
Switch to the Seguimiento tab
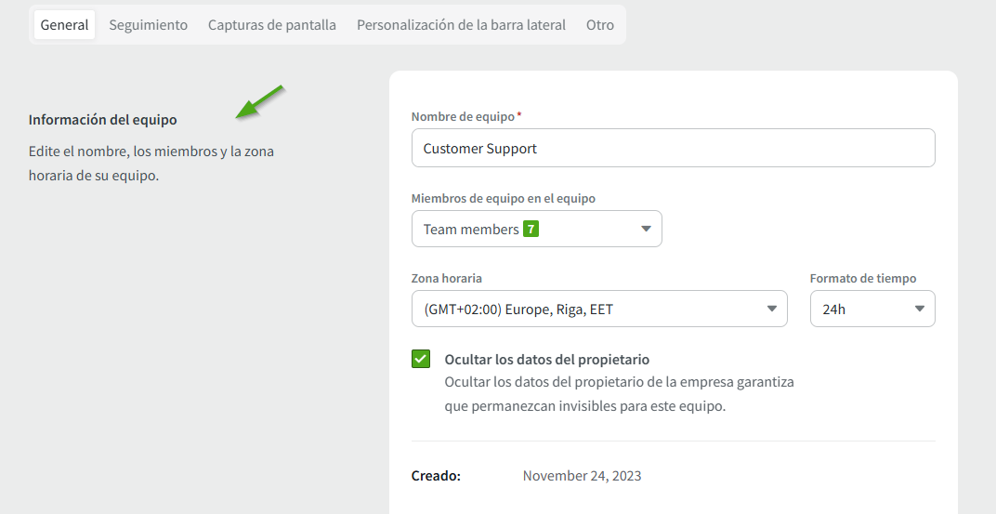[x=149, y=25]
